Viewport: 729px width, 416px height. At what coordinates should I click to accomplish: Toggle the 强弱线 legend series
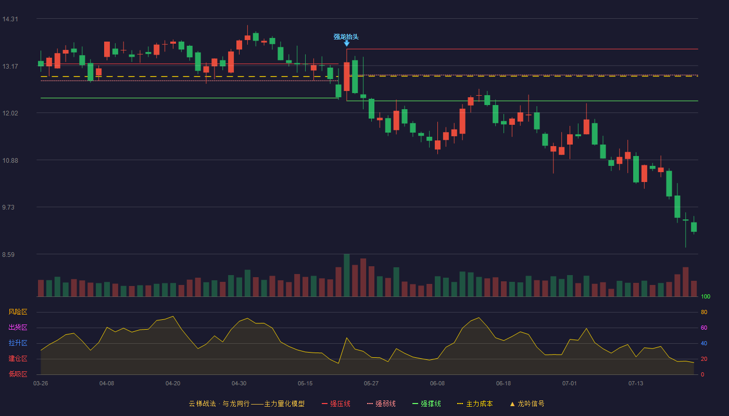click(381, 404)
